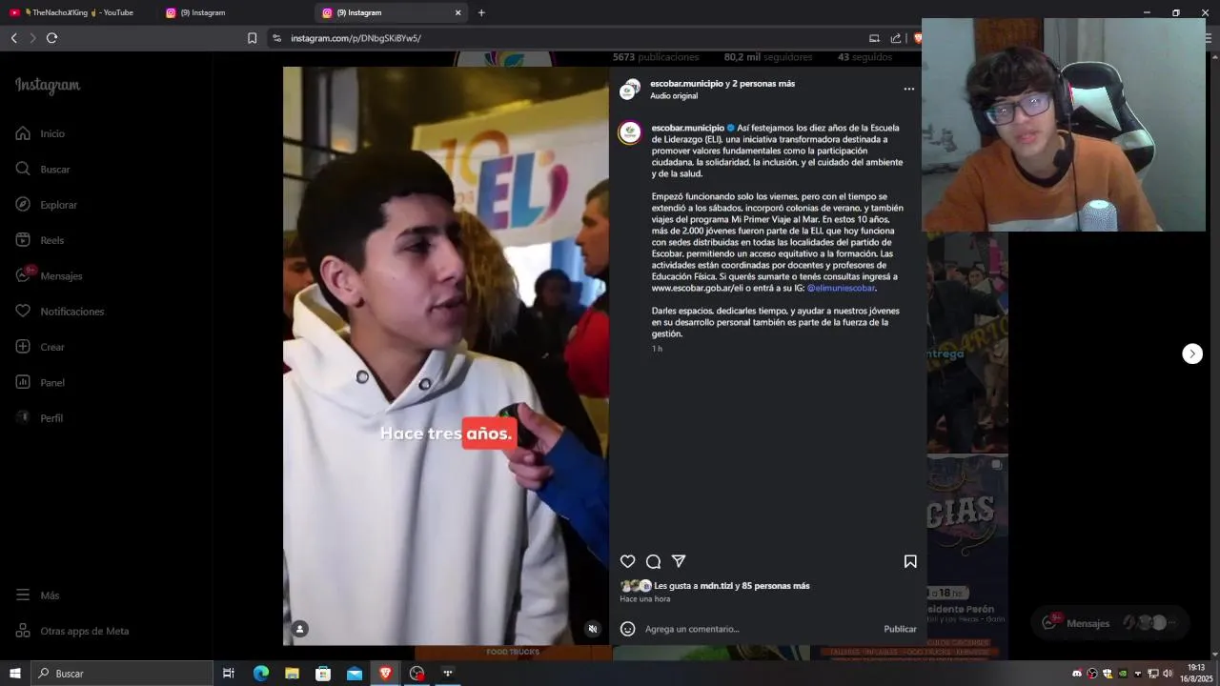Open Windows Start menu

[15, 673]
